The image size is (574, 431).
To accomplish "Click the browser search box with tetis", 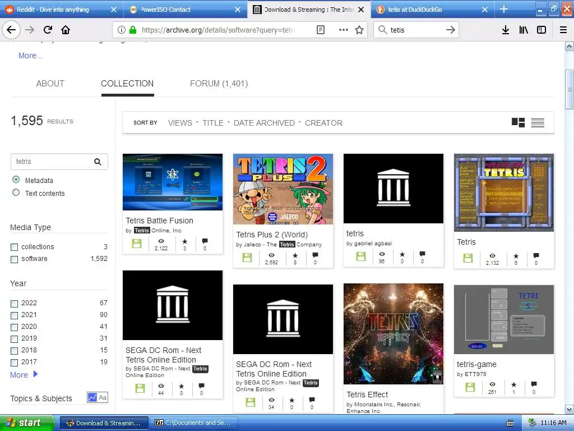I will coord(416,30).
